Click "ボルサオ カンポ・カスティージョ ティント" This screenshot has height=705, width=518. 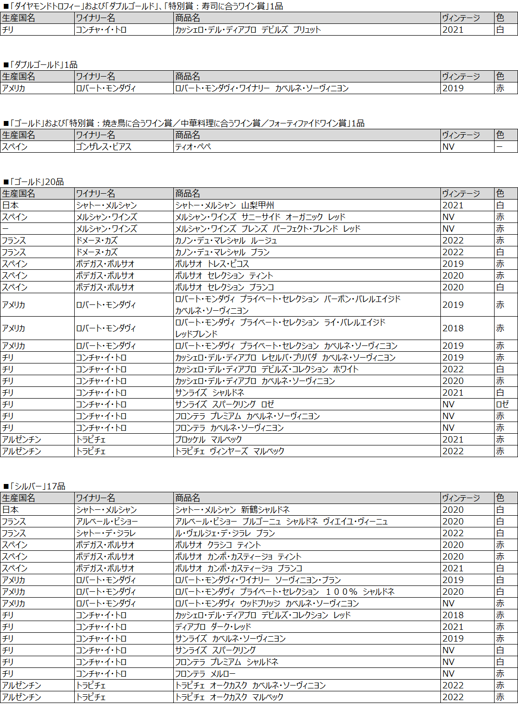(x=238, y=557)
